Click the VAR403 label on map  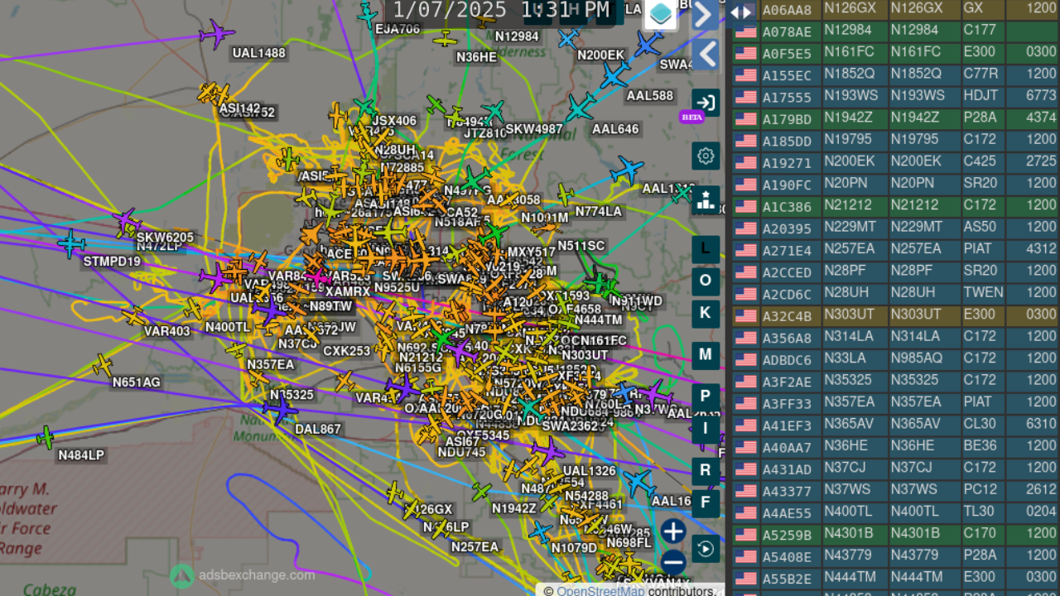coord(167,331)
